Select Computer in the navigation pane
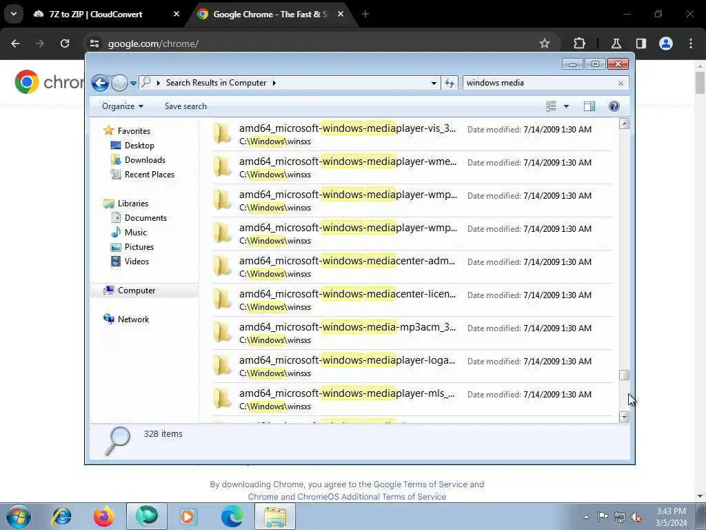The image size is (706, 530). click(x=144, y=291)
